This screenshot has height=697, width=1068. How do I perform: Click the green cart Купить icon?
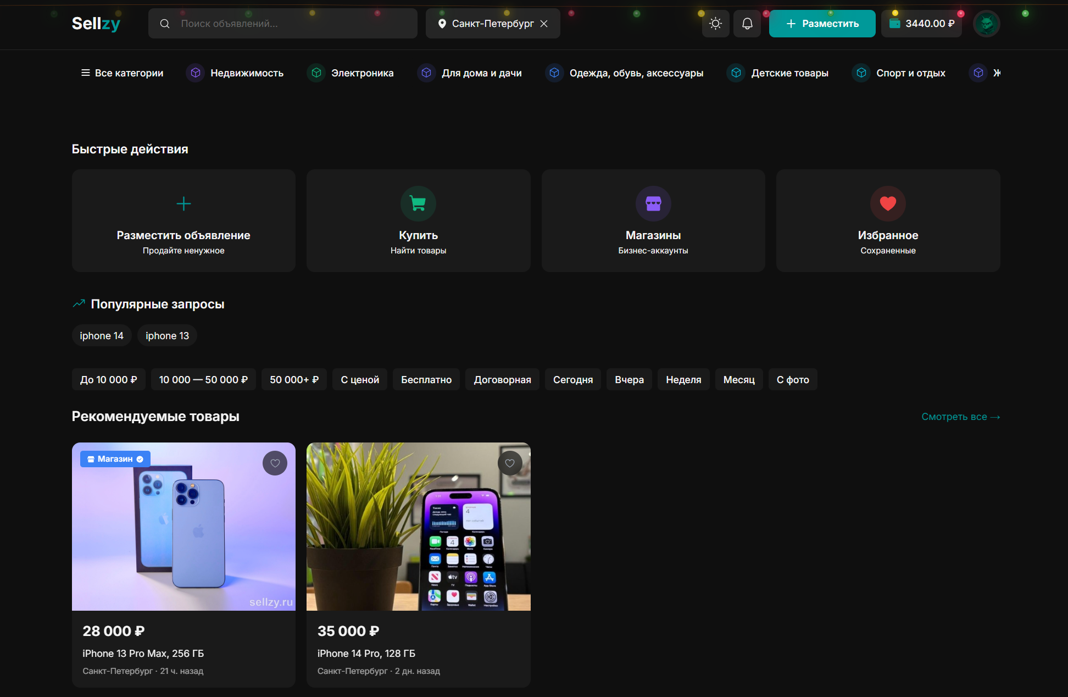[x=418, y=204]
